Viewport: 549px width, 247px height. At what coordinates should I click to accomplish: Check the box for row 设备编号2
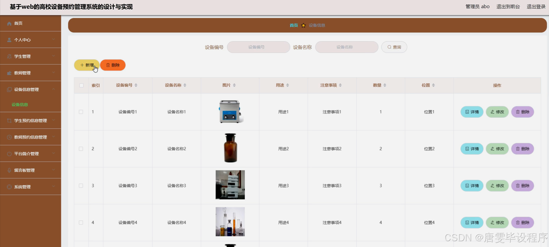[x=81, y=149]
